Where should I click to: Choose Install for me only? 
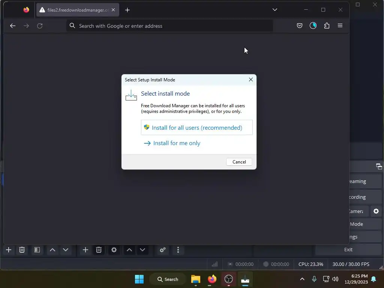(172, 143)
